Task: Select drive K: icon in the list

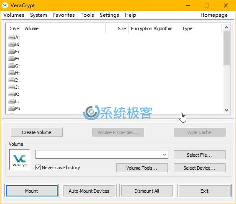Action: pyautogui.click(x=11, y=94)
